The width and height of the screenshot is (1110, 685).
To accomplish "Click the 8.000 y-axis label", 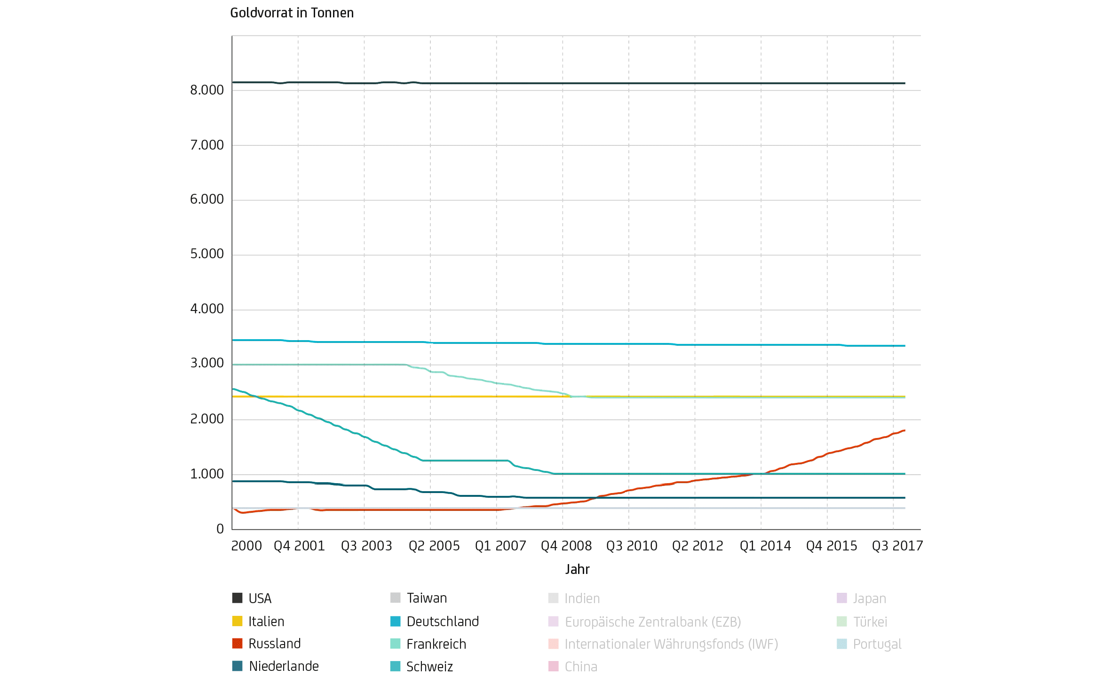I will (207, 90).
